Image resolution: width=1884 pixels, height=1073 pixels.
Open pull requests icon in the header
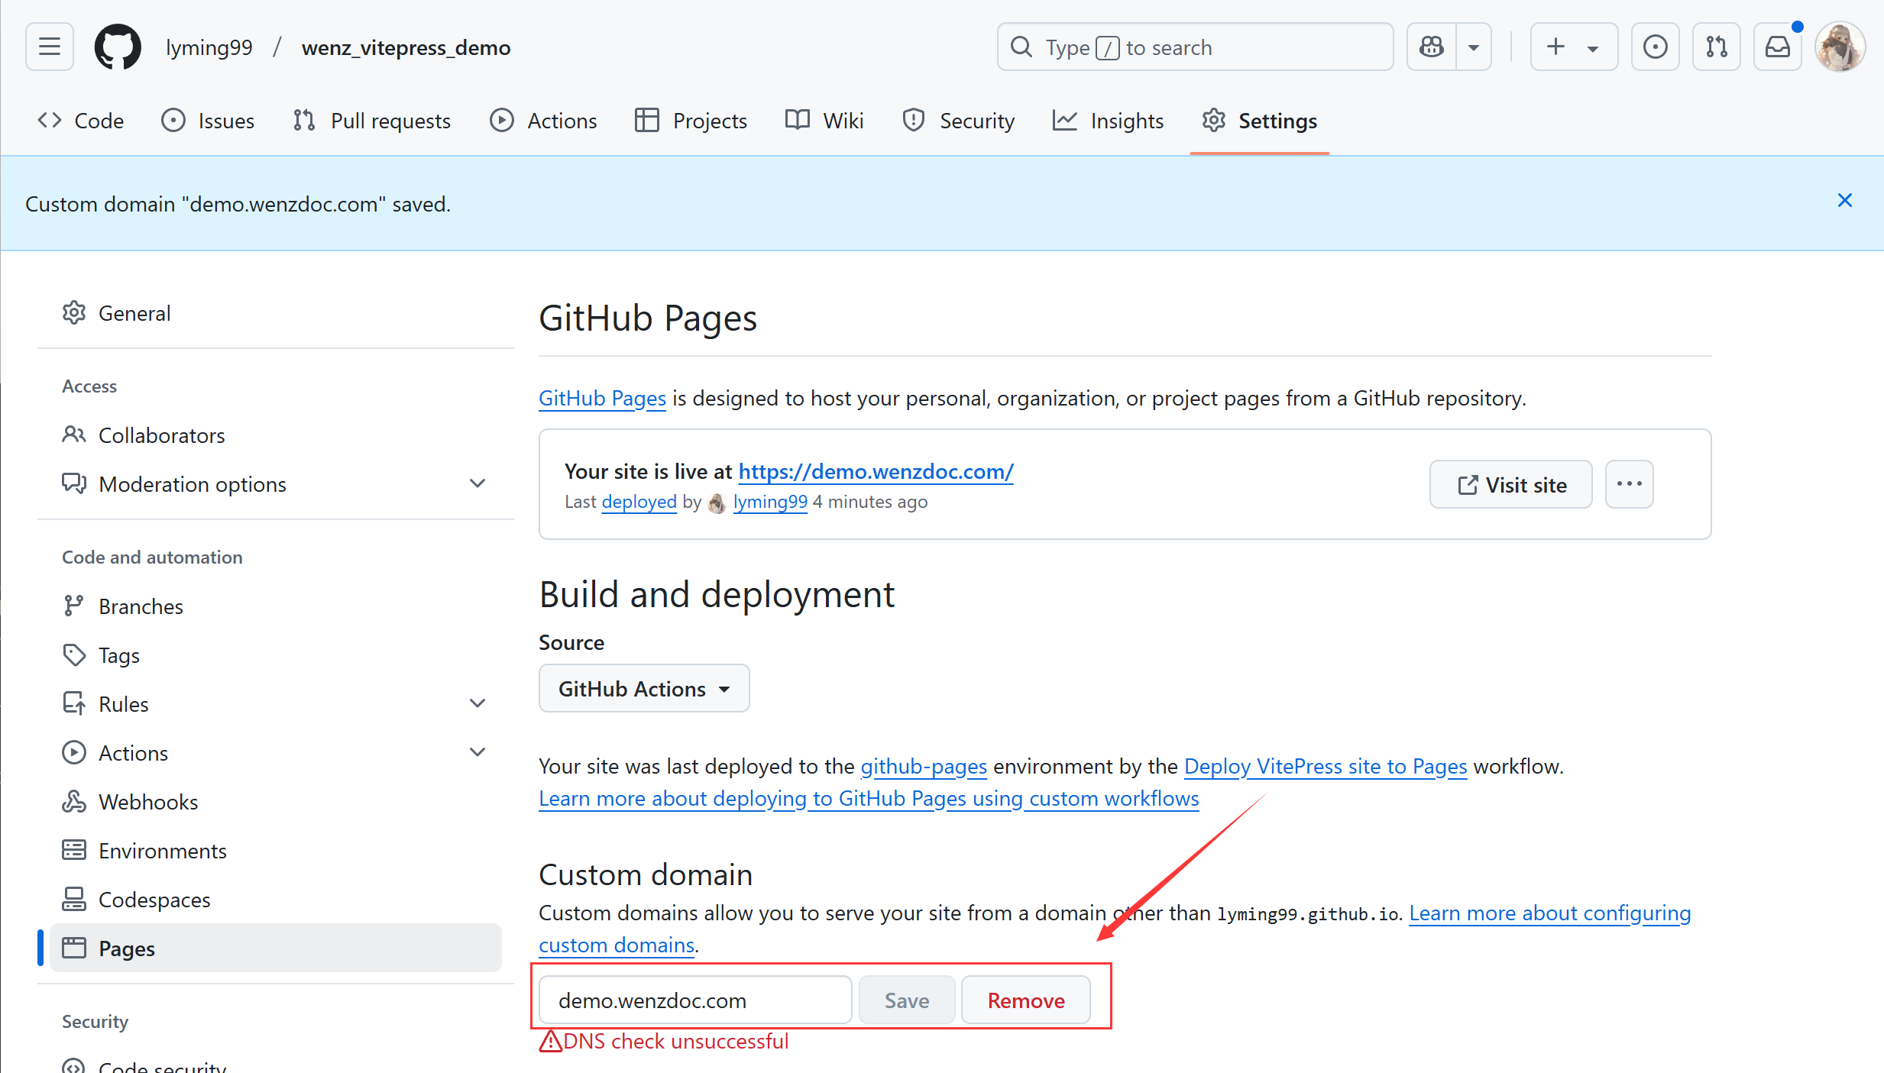click(x=1716, y=47)
